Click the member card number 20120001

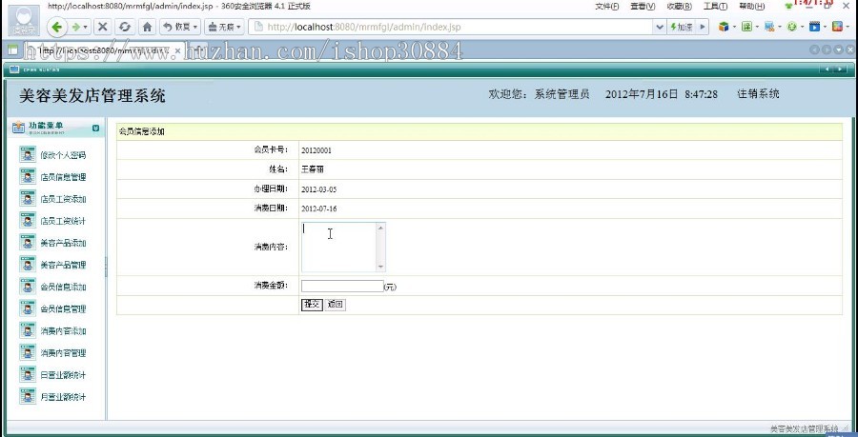pyautogui.click(x=317, y=150)
